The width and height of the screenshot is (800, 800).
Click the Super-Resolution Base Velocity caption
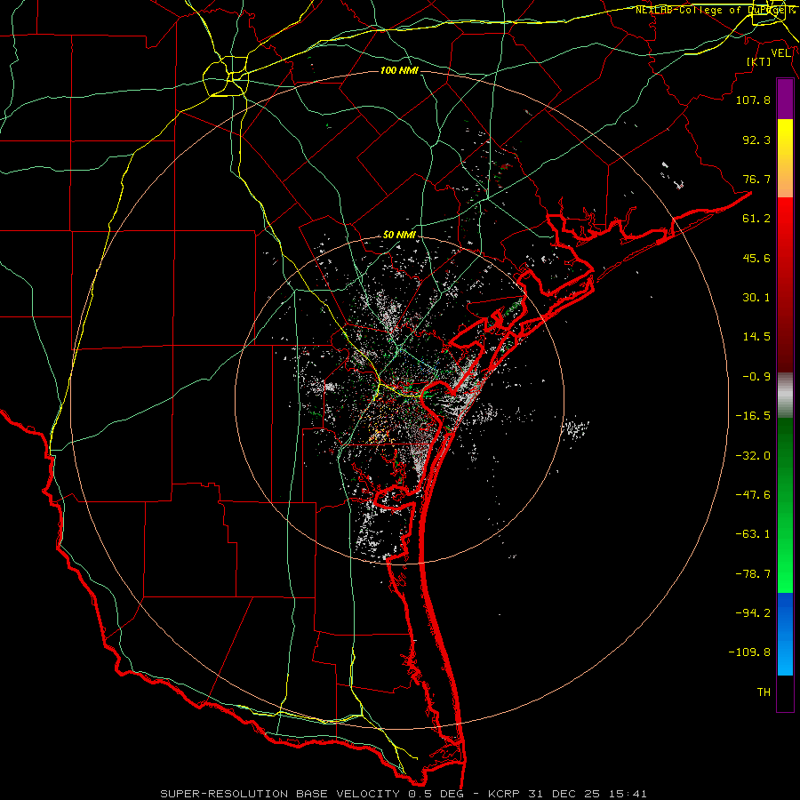pyautogui.click(x=404, y=794)
